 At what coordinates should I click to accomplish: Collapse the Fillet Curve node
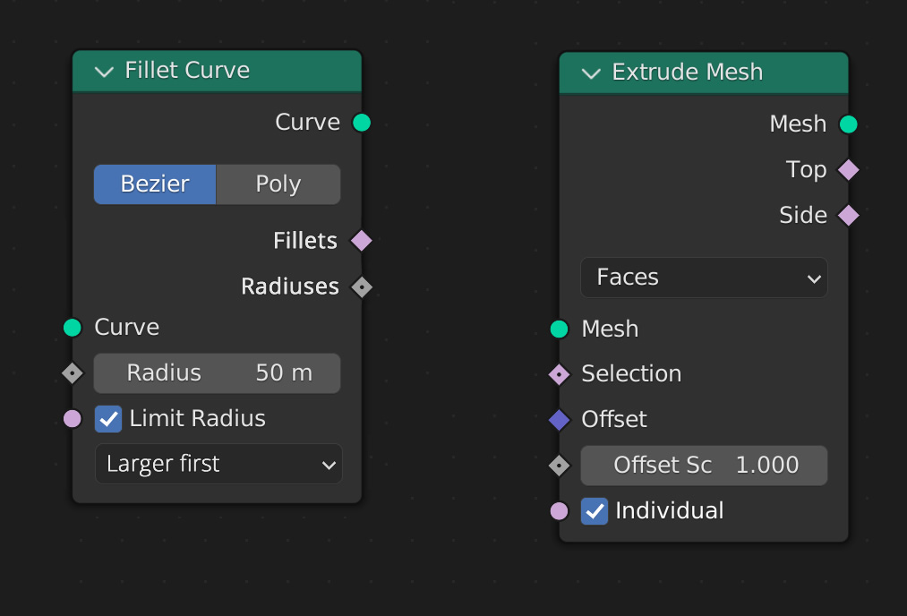[104, 72]
